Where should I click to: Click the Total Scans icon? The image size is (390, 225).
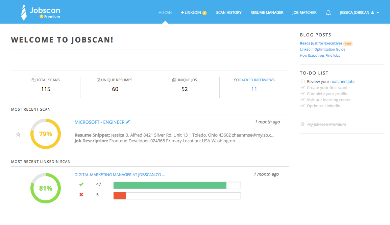(x=33, y=80)
